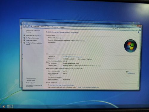The height and width of the screenshot is (112, 149).
Task: Click shield icon beside Gerenciador de Dispositivos
Action: point(24,35)
